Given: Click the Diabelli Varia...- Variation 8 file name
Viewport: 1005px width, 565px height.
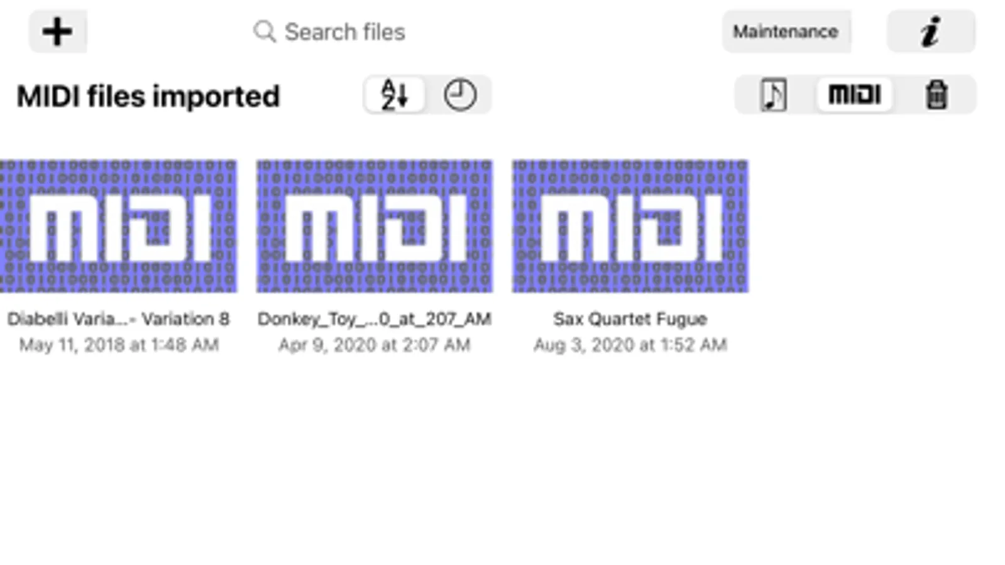Looking at the screenshot, I should [x=118, y=319].
